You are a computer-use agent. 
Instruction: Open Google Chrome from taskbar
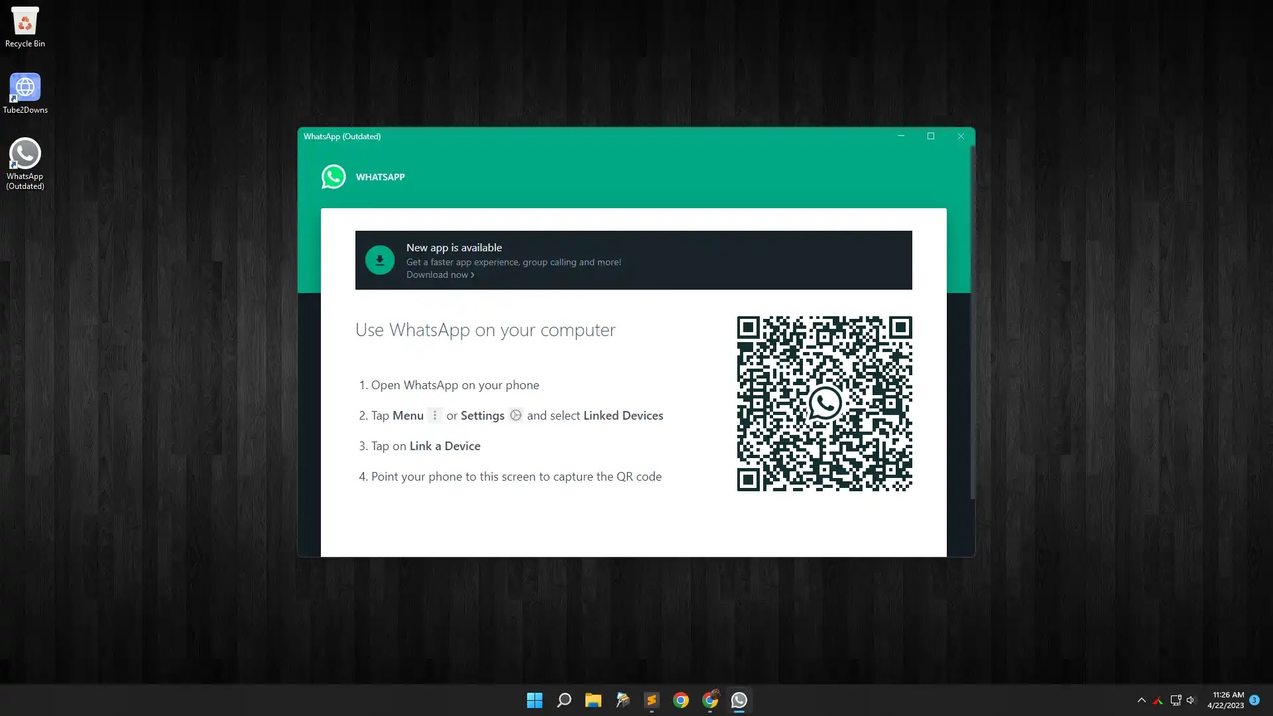pos(680,700)
